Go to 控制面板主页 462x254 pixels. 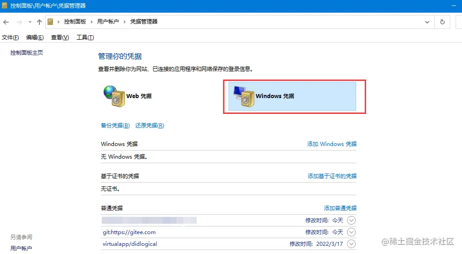coord(27,53)
